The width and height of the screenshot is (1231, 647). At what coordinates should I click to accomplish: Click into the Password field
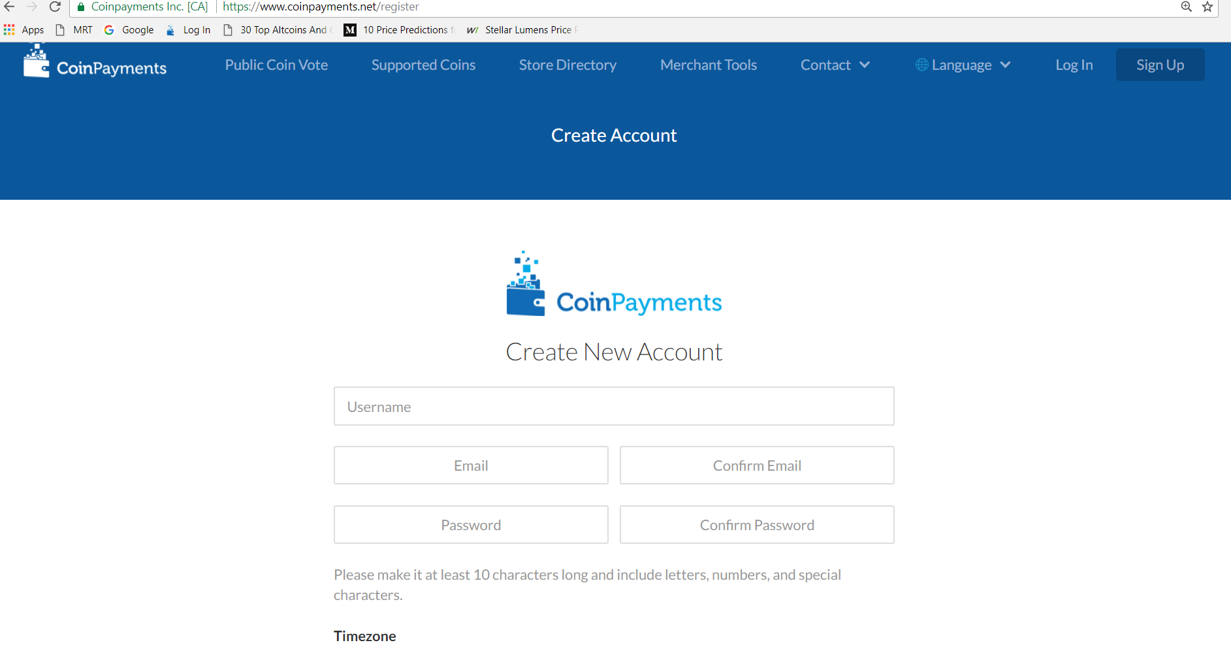[471, 525]
